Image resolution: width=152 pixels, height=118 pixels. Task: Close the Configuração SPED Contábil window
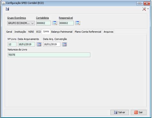[x=147, y=3]
